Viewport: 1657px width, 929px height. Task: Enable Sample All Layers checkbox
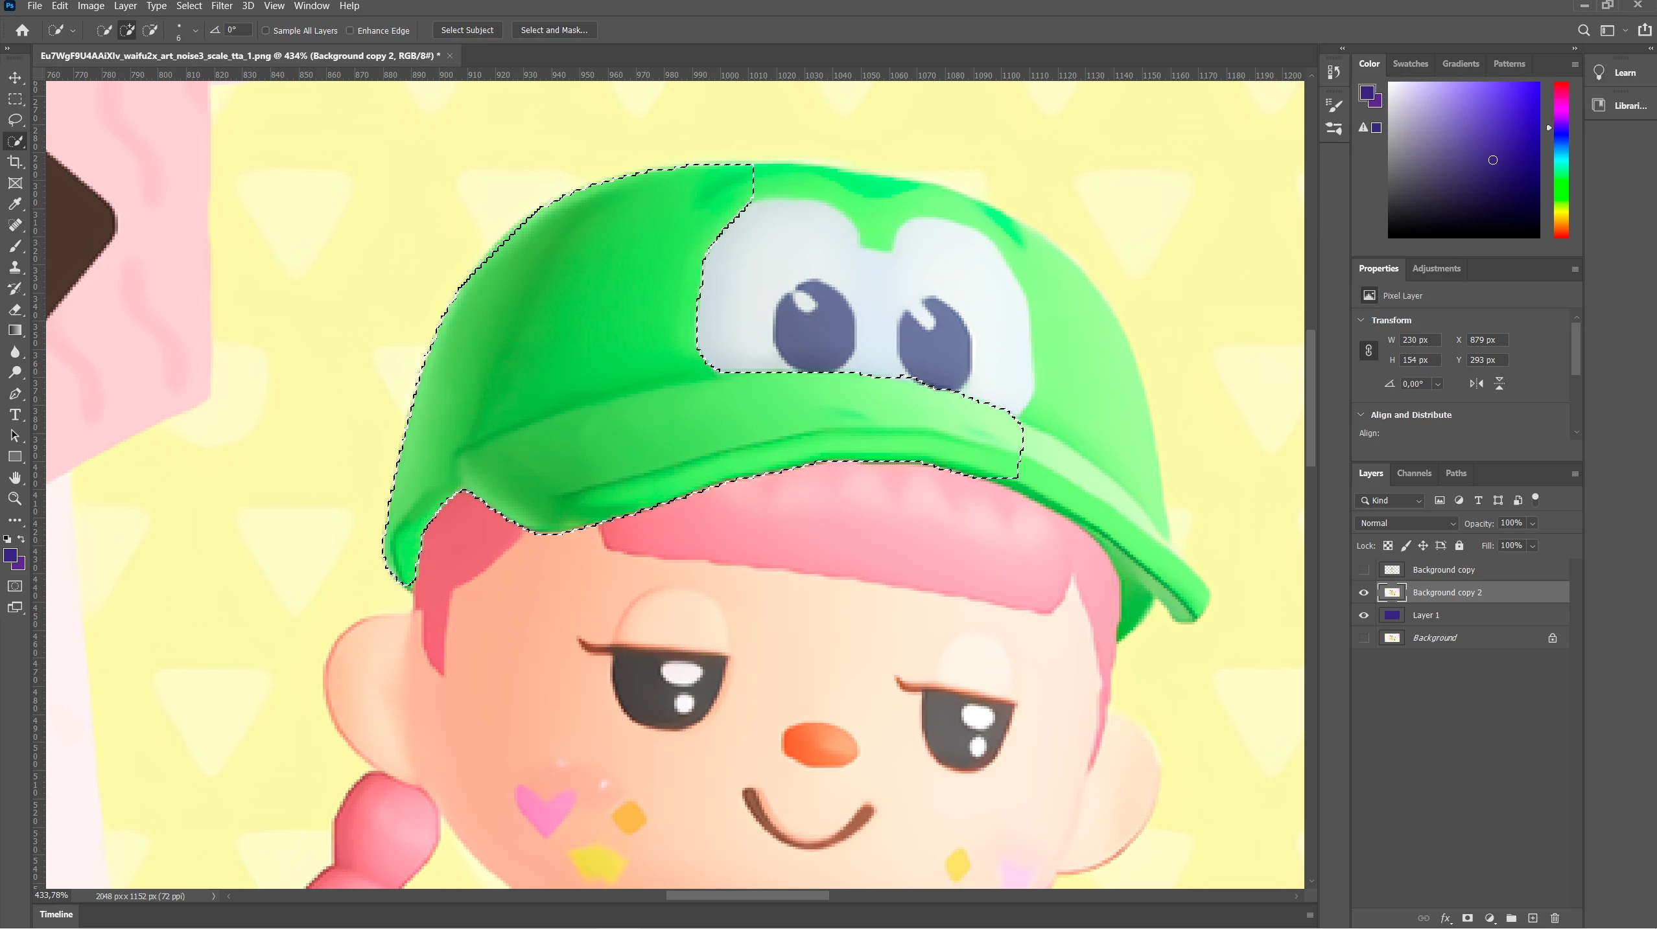click(x=266, y=30)
